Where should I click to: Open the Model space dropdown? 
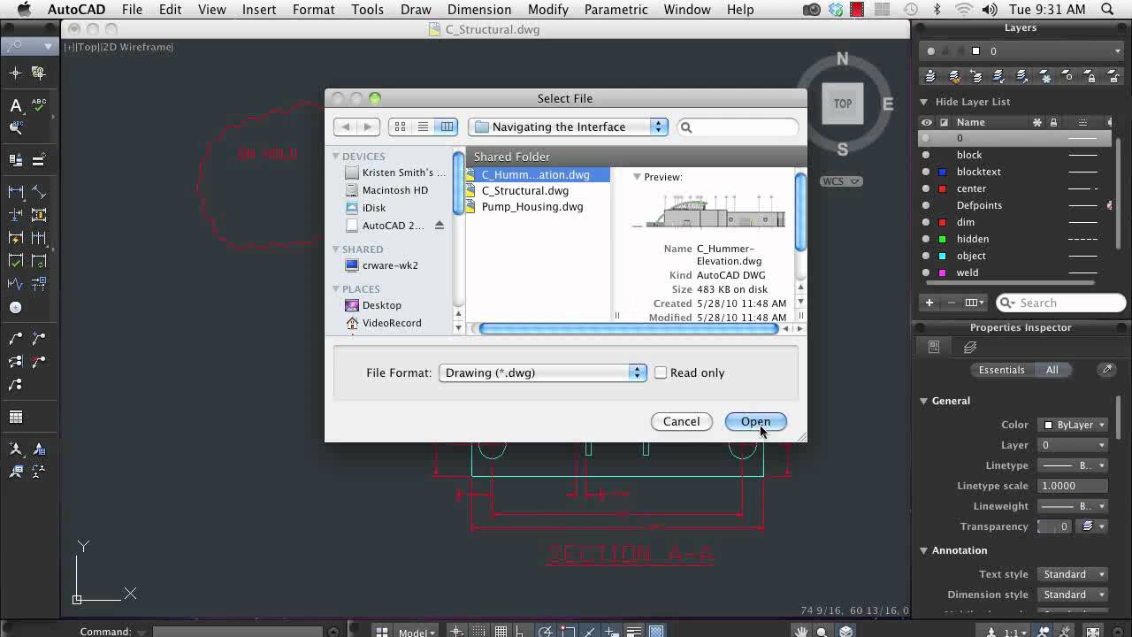click(x=417, y=632)
